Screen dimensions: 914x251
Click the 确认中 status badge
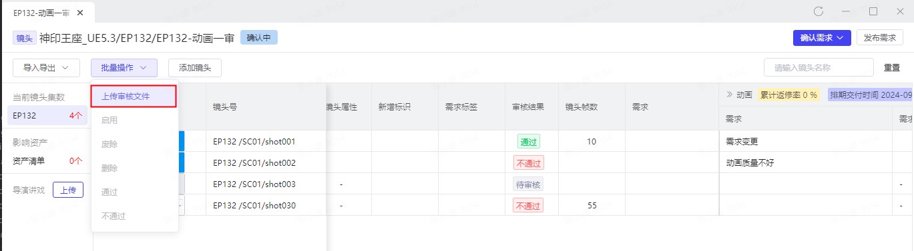click(x=259, y=38)
